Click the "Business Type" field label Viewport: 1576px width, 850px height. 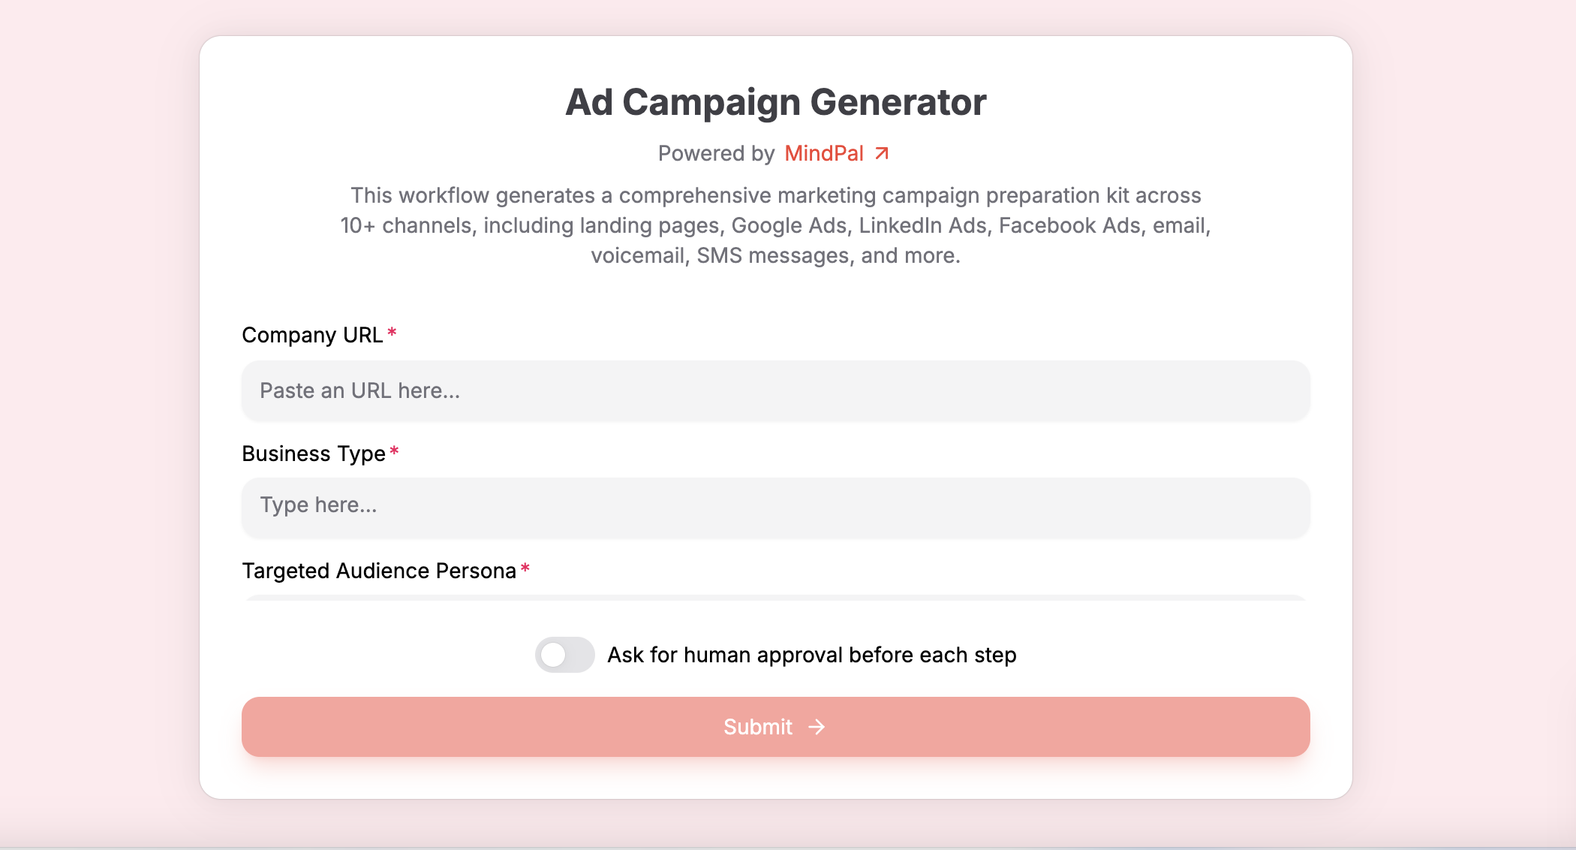(314, 454)
